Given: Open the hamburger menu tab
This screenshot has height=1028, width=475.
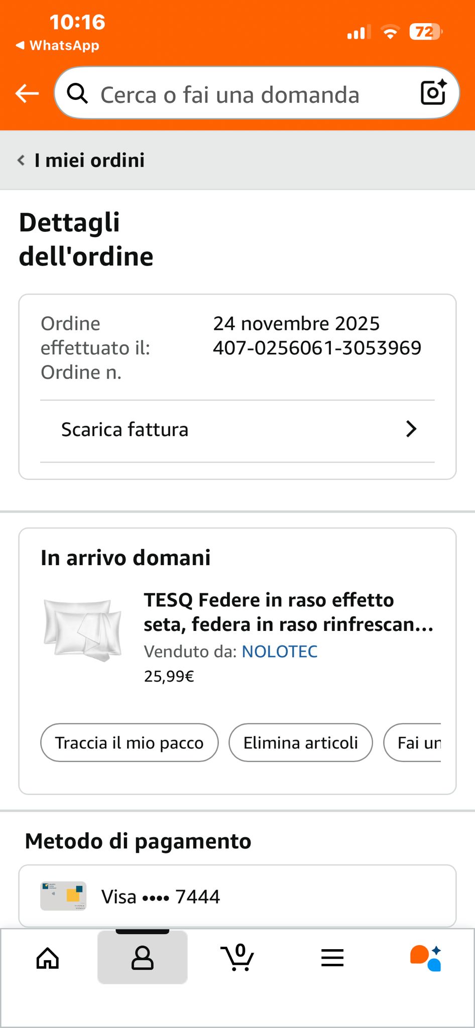Looking at the screenshot, I should (332, 958).
